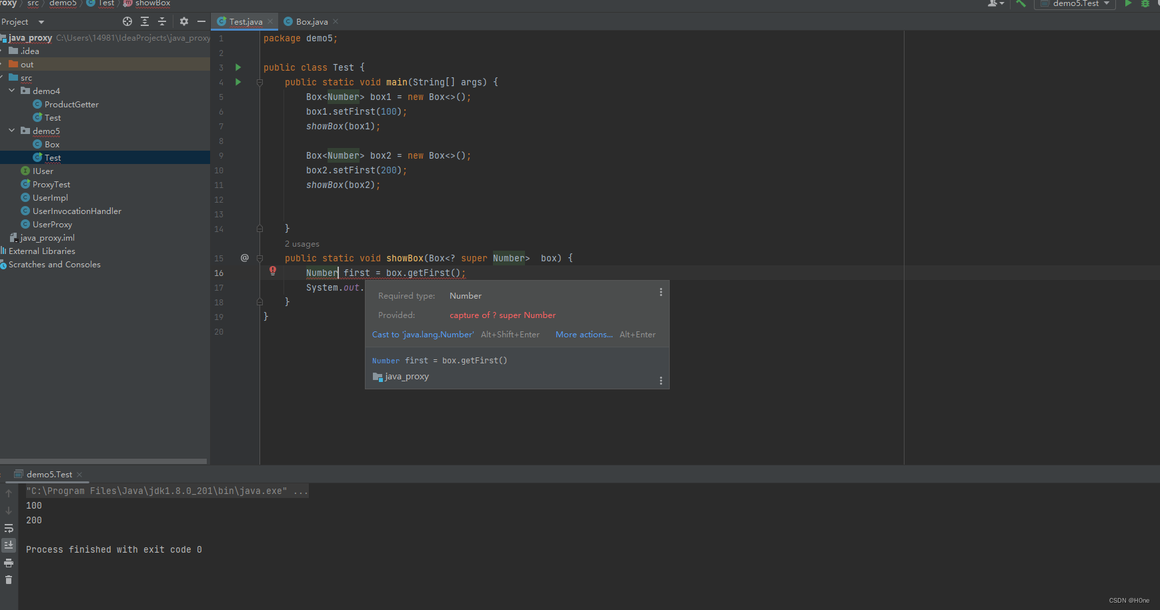Select java_proxy.iml file in project tree
The image size is (1160, 610).
47,237
